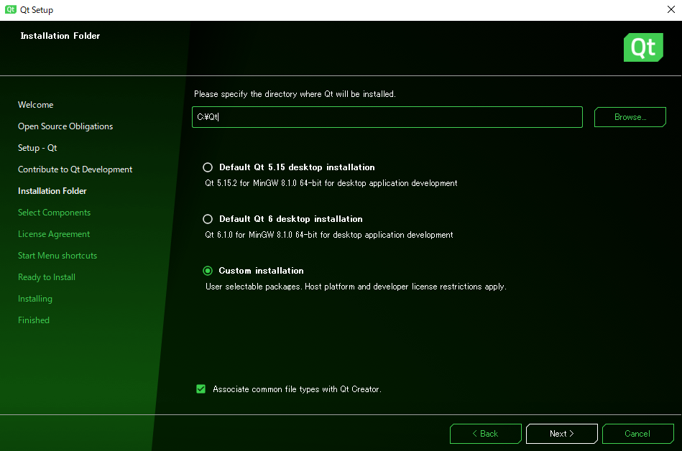Cancel the Qt installation
The height and width of the screenshot is (451, 682).
637,434
